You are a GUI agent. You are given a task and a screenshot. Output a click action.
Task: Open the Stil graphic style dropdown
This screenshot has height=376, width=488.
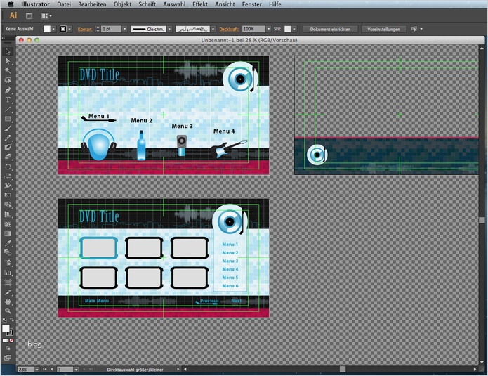pos(294,29)
